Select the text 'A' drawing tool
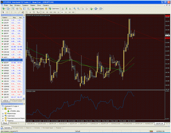Screen dimensions: 171x133 click(30, 12)
